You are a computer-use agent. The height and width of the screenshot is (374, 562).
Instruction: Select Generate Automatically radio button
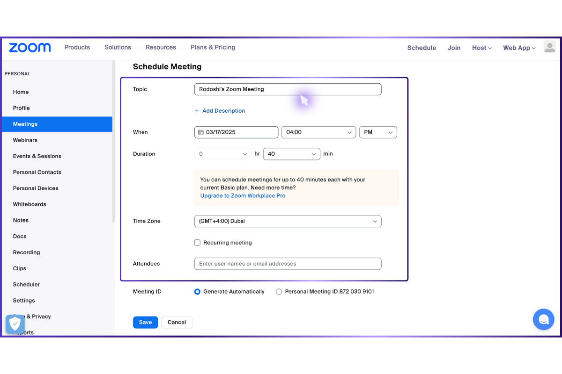(x=197, y=292)
